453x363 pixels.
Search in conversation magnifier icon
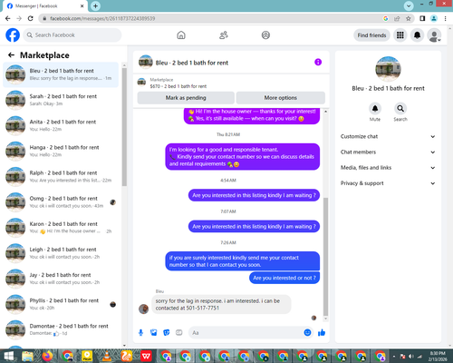pyautogui.click(x=400, y=108)
